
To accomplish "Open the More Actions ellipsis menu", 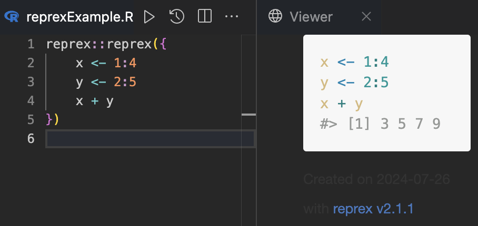I will (x=232, y=17).
